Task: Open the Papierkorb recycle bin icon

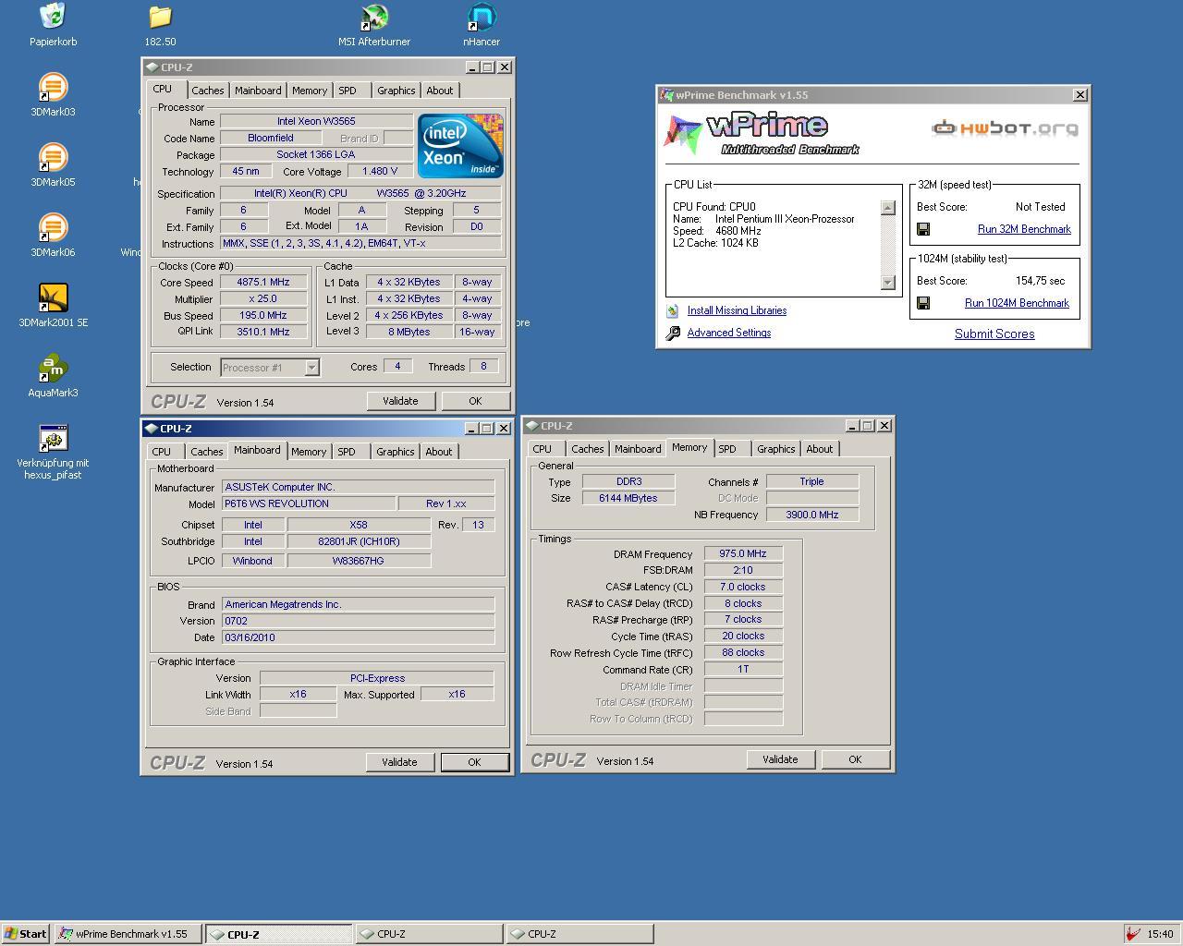Action: [53, 17]
